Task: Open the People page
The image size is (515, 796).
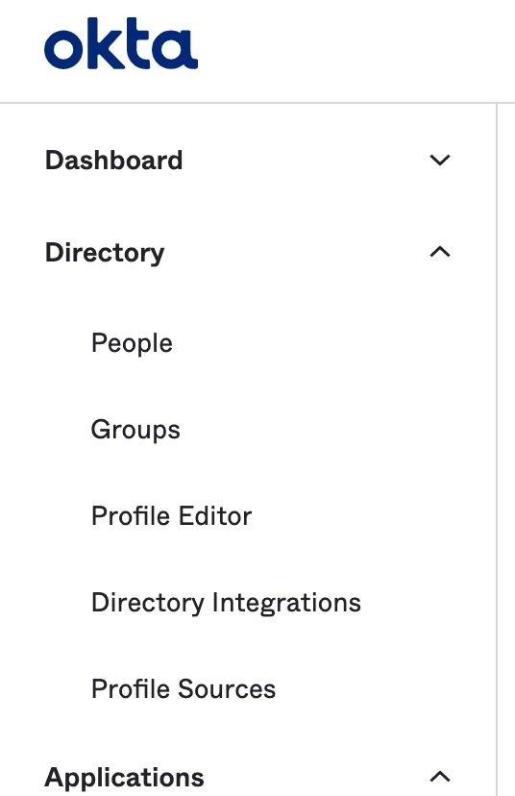Action: 132,343
